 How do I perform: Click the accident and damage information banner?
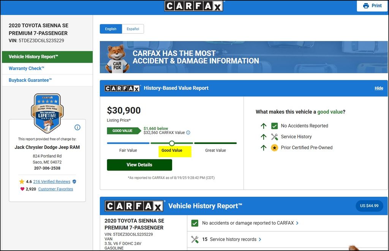[x=244, y=57]
